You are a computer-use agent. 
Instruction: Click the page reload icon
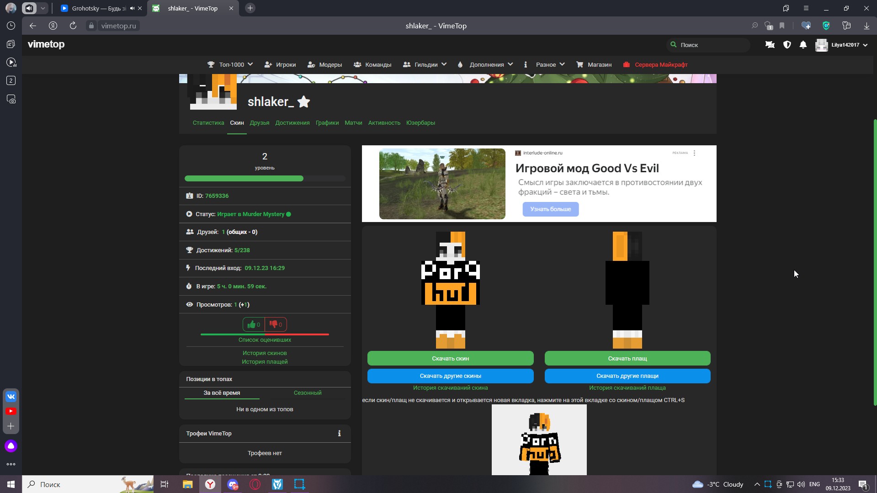73,26
